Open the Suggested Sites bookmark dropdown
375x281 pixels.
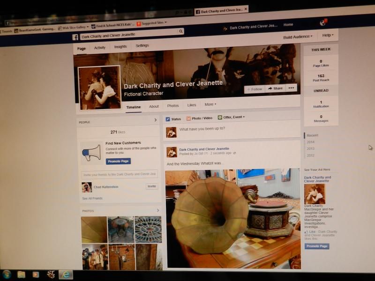coord(151,23)
